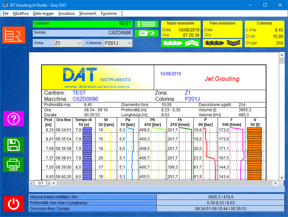This screenshot has height=217, width=288.
Task: Exit the program with the red power icon
Action: tap(13, 204)
